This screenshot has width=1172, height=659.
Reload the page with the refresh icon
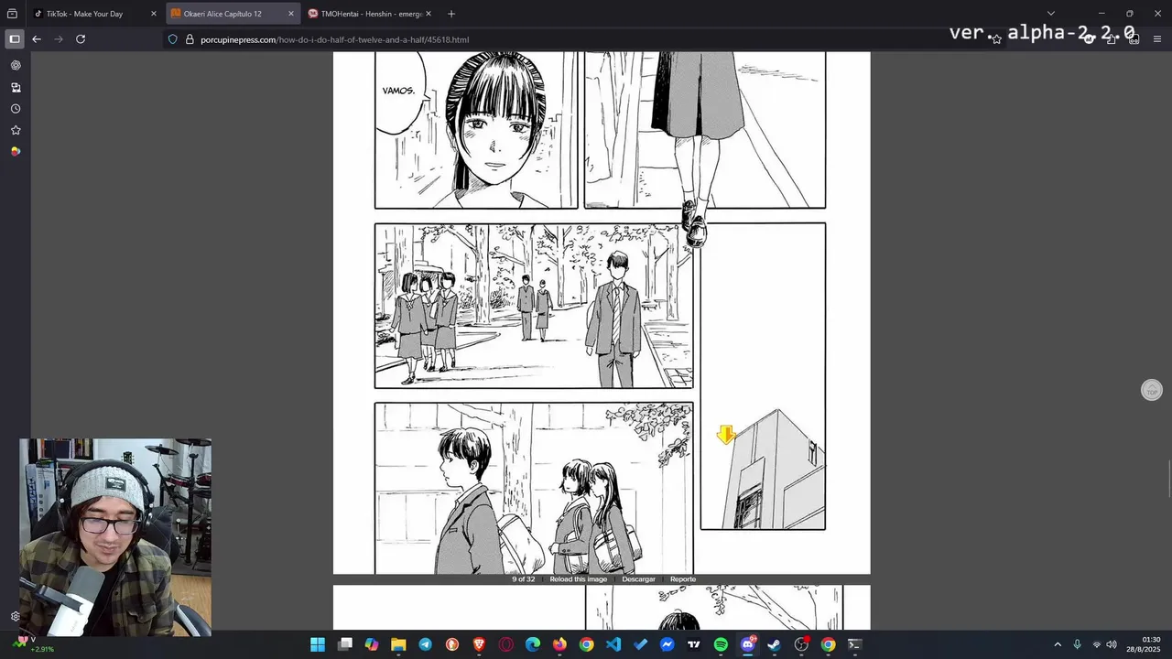click(x=81, y=39)
